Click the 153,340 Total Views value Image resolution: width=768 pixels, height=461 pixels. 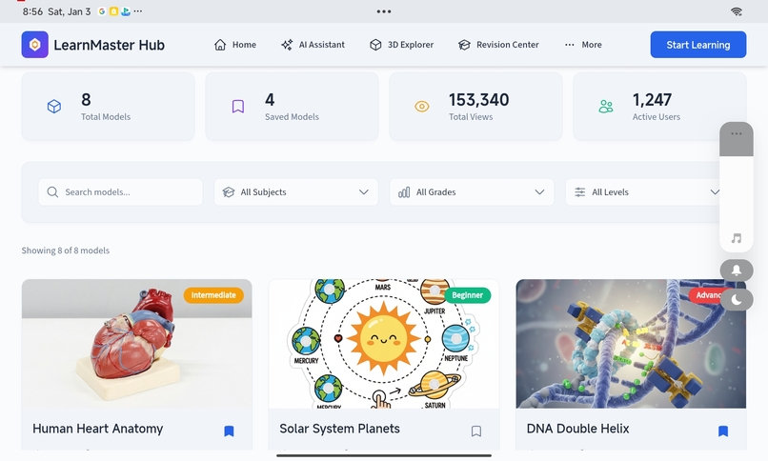click(x=478, y=100)
